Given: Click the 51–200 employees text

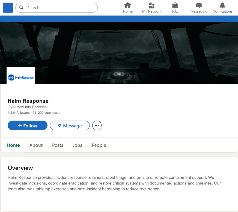Looking at the screenshot, I should [46, 113].
